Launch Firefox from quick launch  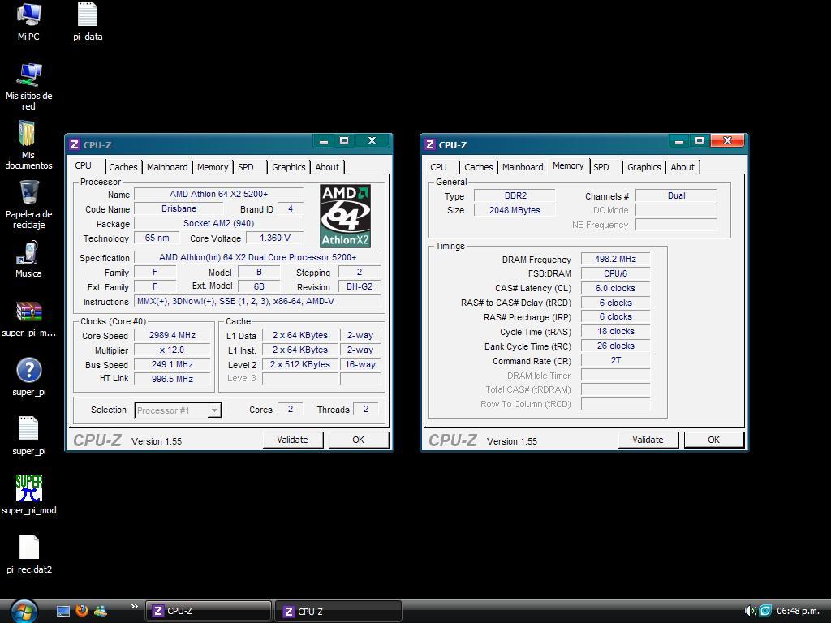point(82,611)
